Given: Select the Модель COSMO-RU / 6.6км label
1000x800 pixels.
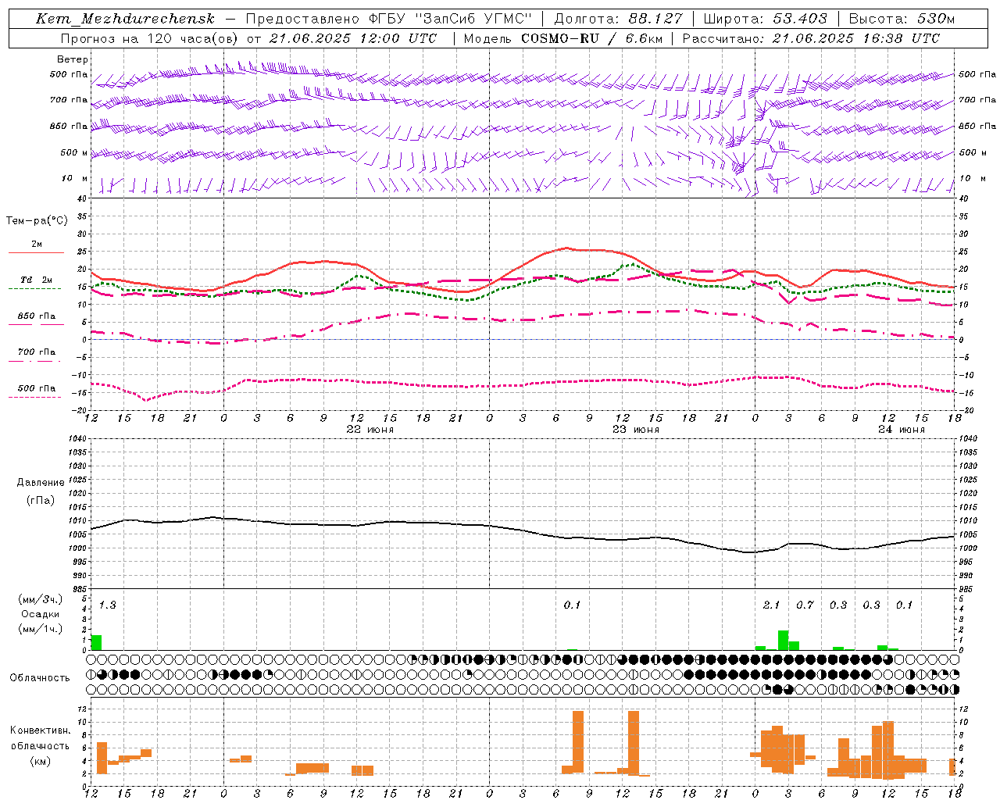Looking at the screenshot, I should (x=563, y=38).
